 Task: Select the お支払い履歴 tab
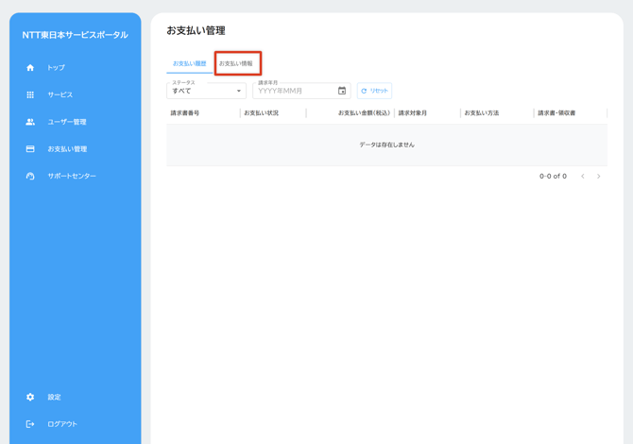(189, 63)
